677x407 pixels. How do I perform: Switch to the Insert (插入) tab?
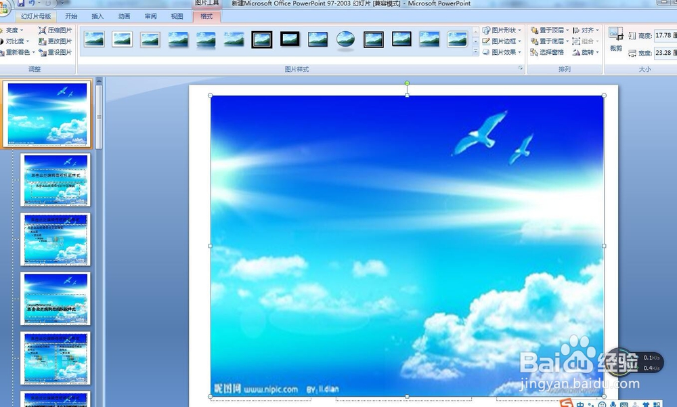click(x=97, y=16)
